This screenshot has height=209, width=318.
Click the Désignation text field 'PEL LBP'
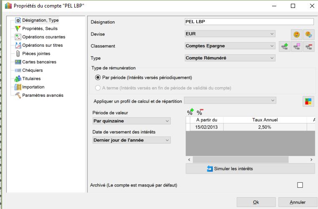pos(249,22)
